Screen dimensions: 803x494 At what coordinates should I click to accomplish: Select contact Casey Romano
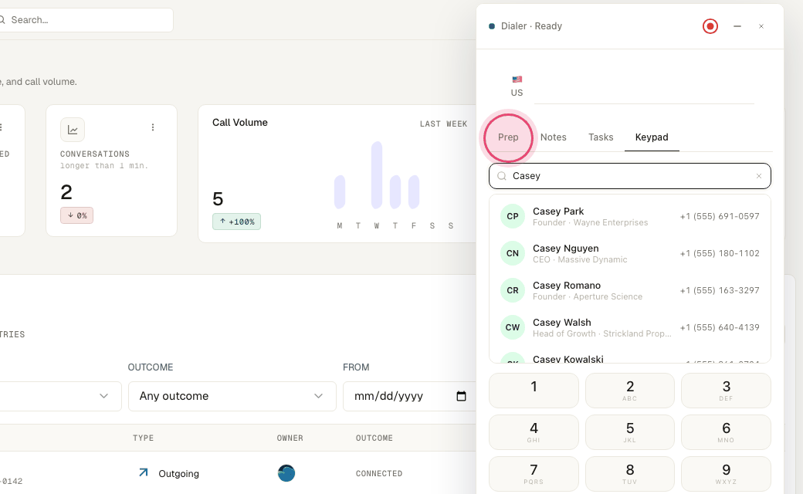coord(629,290)
